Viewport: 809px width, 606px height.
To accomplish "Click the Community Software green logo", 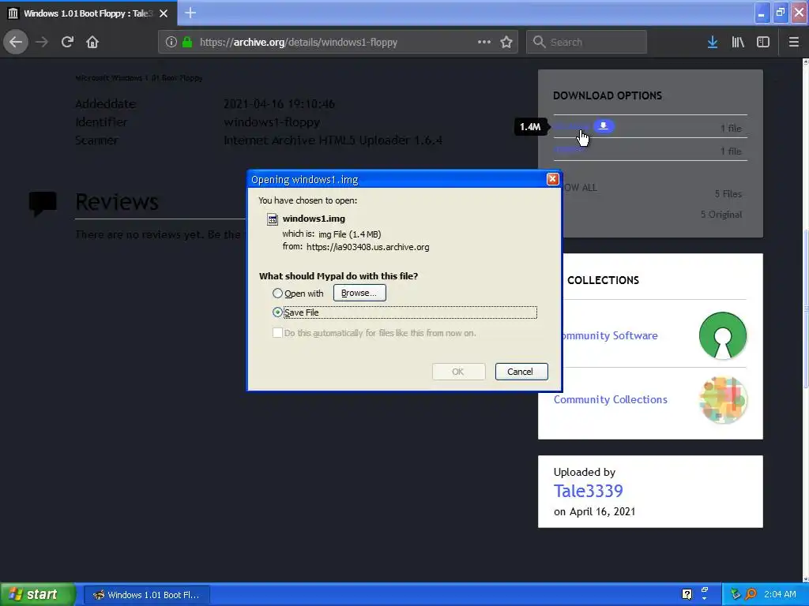I will pos(723,335).
